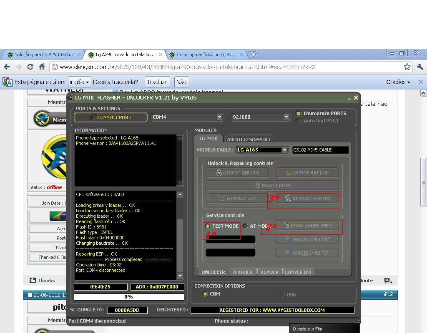Toggle the Enumerate PORTS checkbox

point(299,113)
